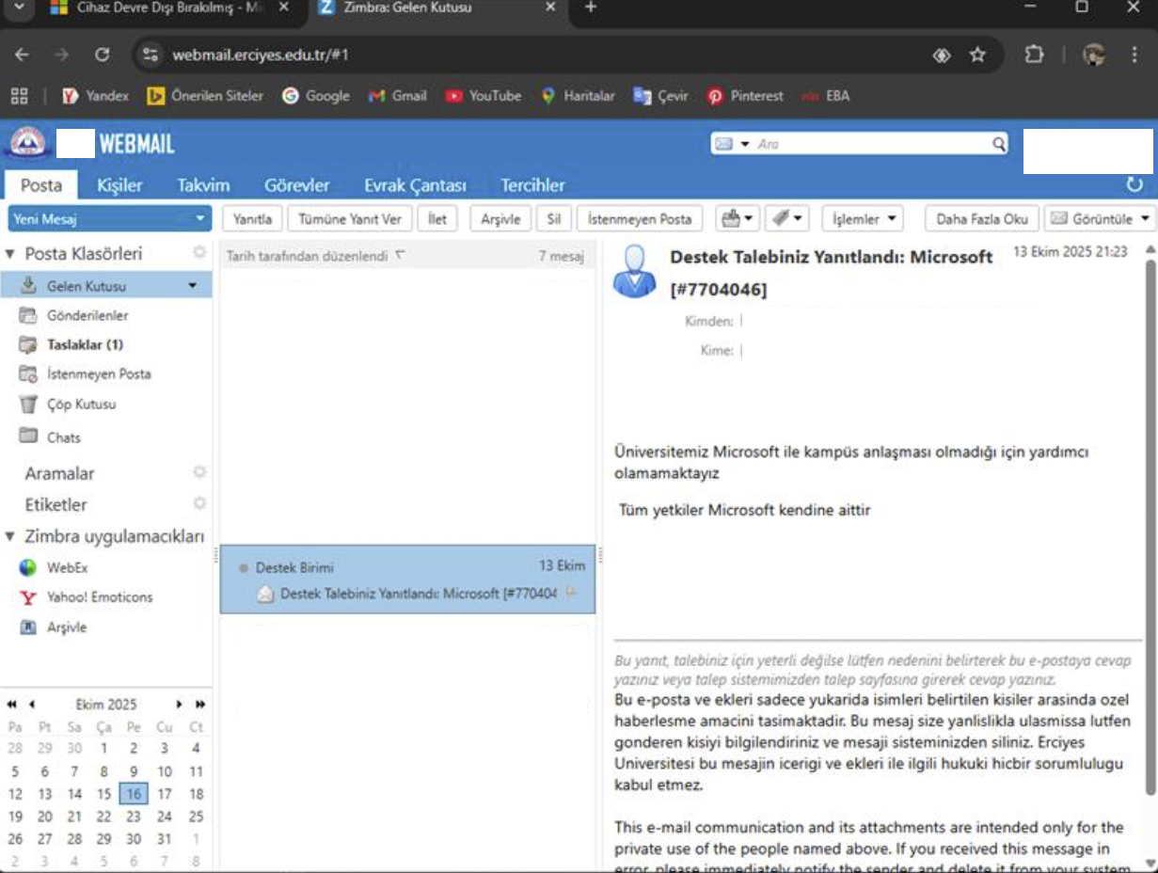The image size is (1158, 873).
Task: Click the toolbar Arşivle button
Action: [x=500, y=218]
